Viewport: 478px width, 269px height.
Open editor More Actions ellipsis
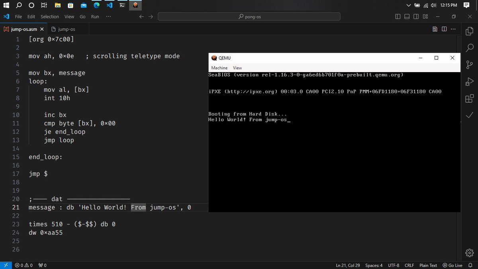pyautogui.click(x=454, y=29)
